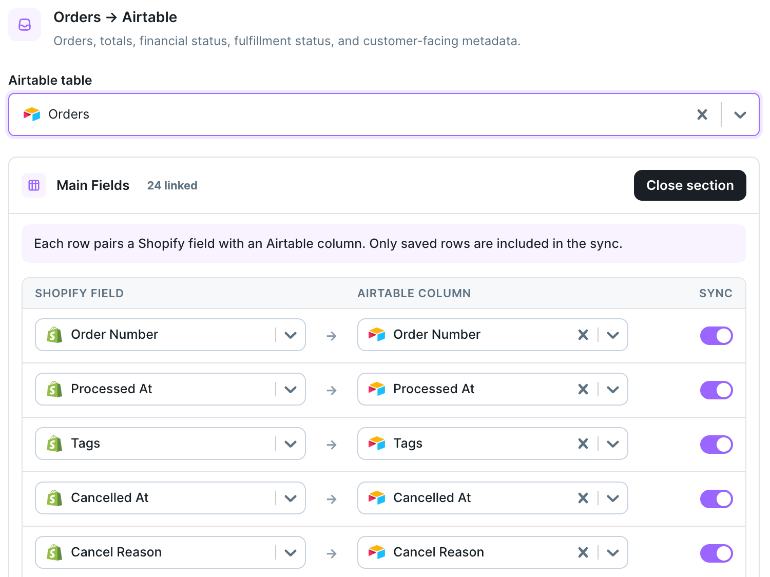Click the Main Fields section title
Viewport: 770px width, 577px height.
93,185
